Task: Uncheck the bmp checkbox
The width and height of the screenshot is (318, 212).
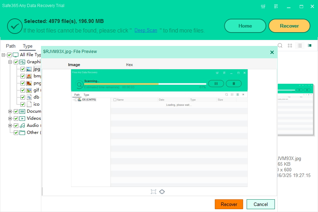Action: point(23,76)
